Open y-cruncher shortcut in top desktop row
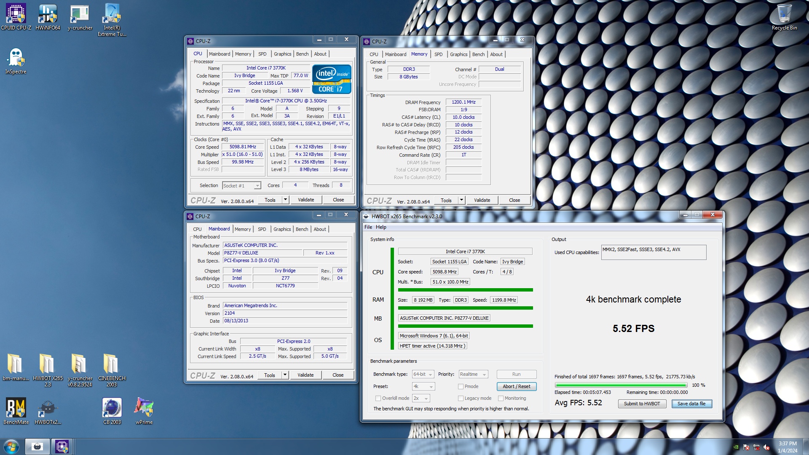The width and height of the screenshot is (809, 455). [80, 17]
